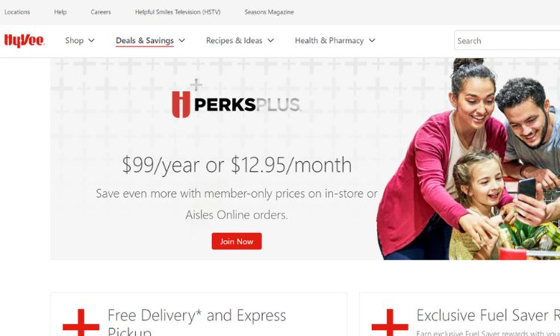Open Recipes & Ideas menu
The height and width of the screenshot is (336, 560).
coord(234,41)
